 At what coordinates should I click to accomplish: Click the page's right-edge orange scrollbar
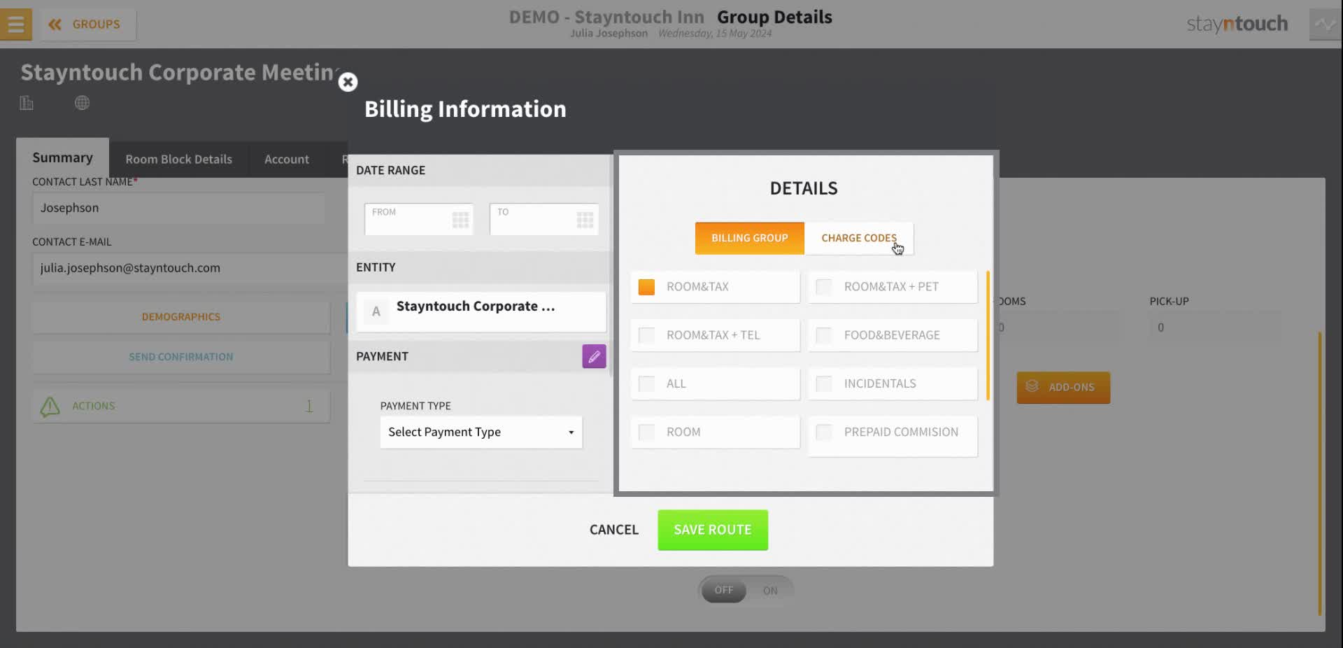click(1320, 474)
